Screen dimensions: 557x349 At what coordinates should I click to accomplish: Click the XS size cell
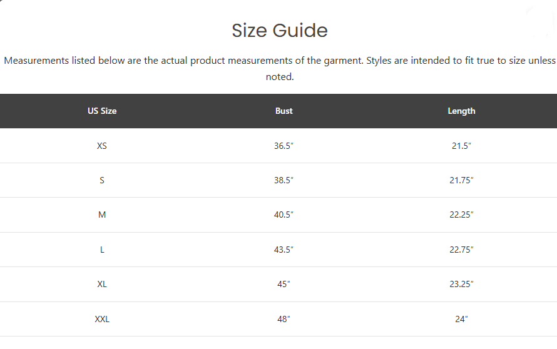tap(102, 146)
